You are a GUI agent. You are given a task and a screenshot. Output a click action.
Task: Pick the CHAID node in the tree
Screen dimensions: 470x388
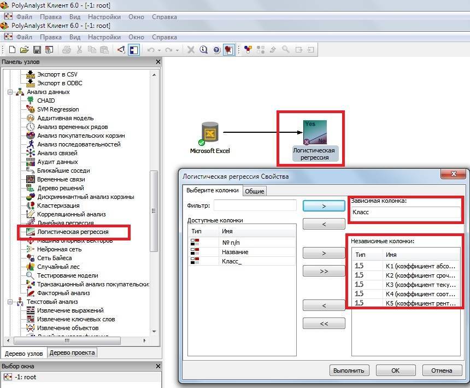coord(46,101)
